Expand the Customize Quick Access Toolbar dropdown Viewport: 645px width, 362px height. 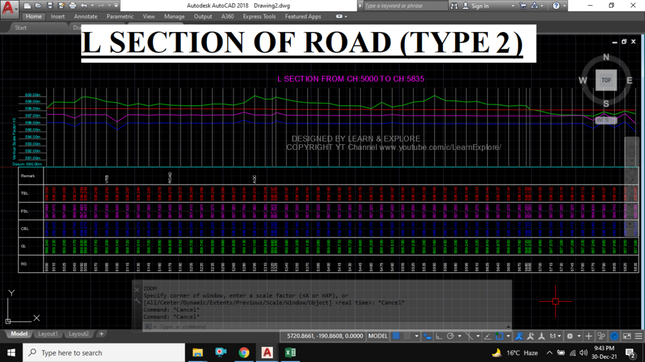click(116, 6)
